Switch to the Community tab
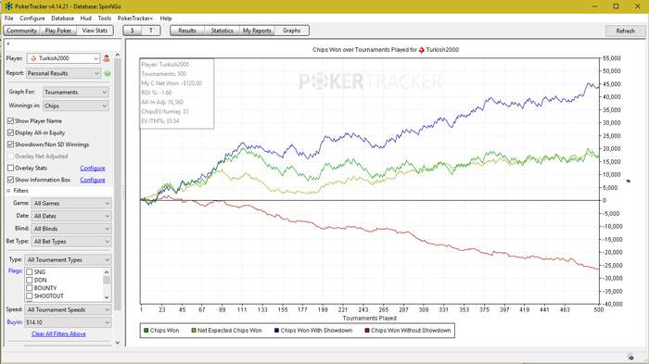This screenshot has width=649, height=364. (x=21, y=31)
